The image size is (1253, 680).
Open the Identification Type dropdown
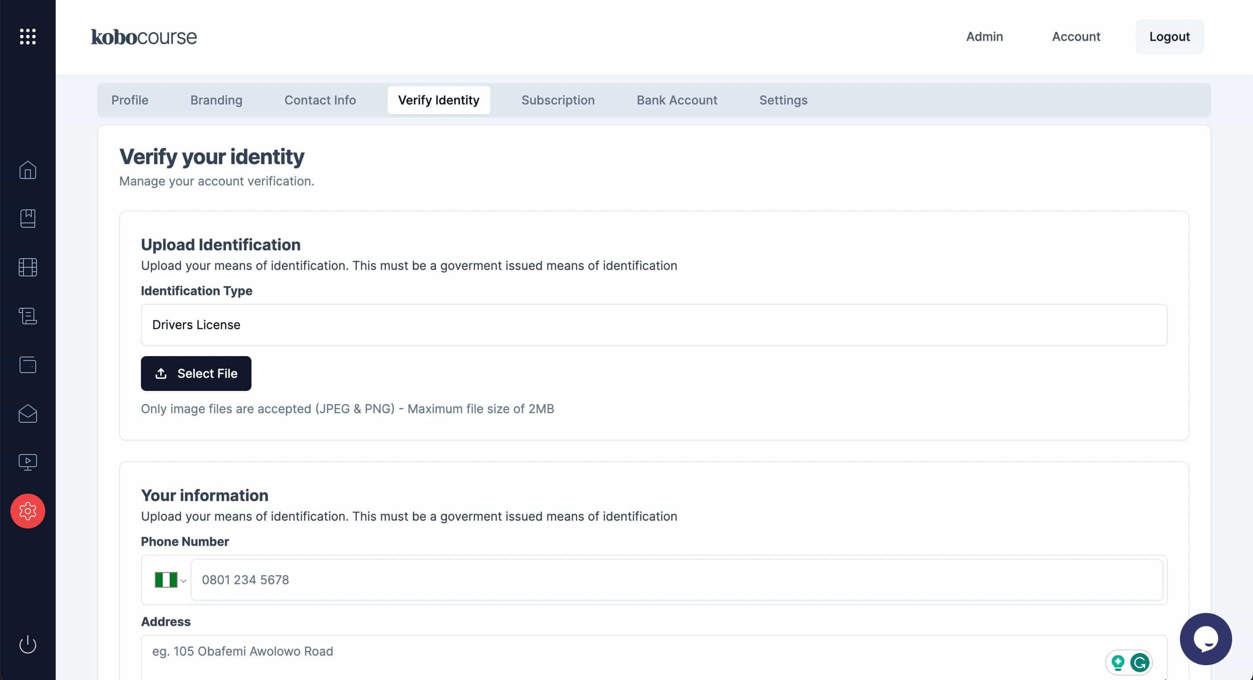coord(654,325)
